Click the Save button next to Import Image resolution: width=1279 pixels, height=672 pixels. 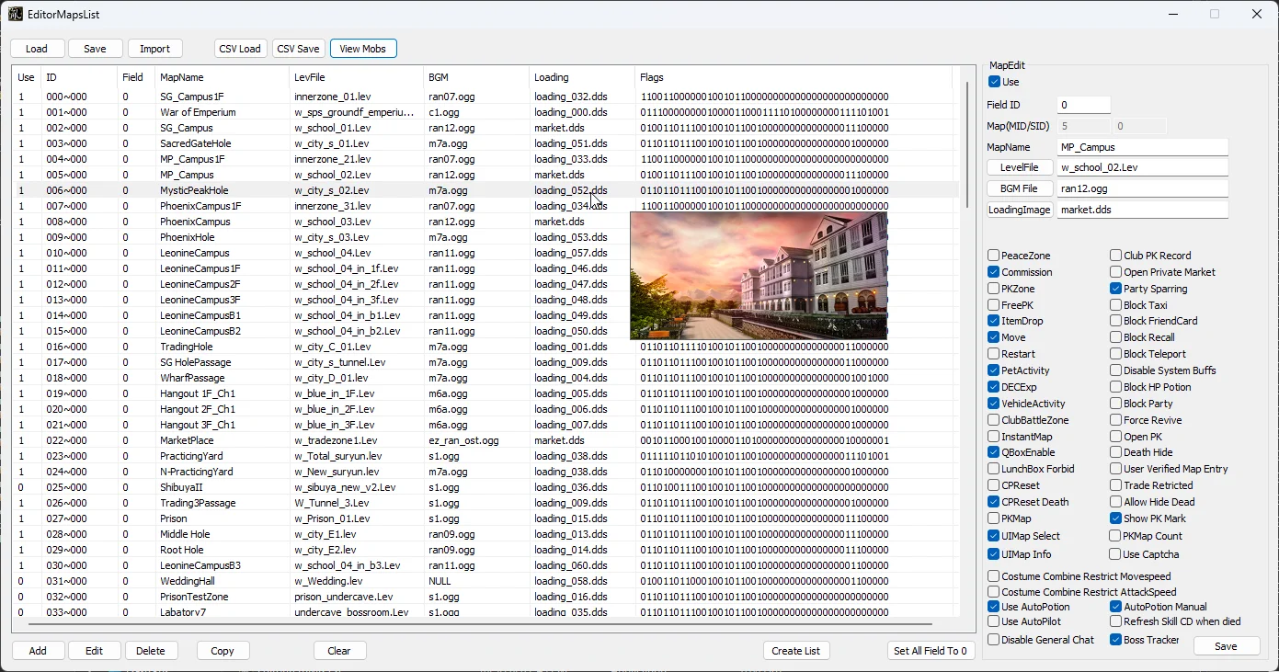tap(95, 49)
